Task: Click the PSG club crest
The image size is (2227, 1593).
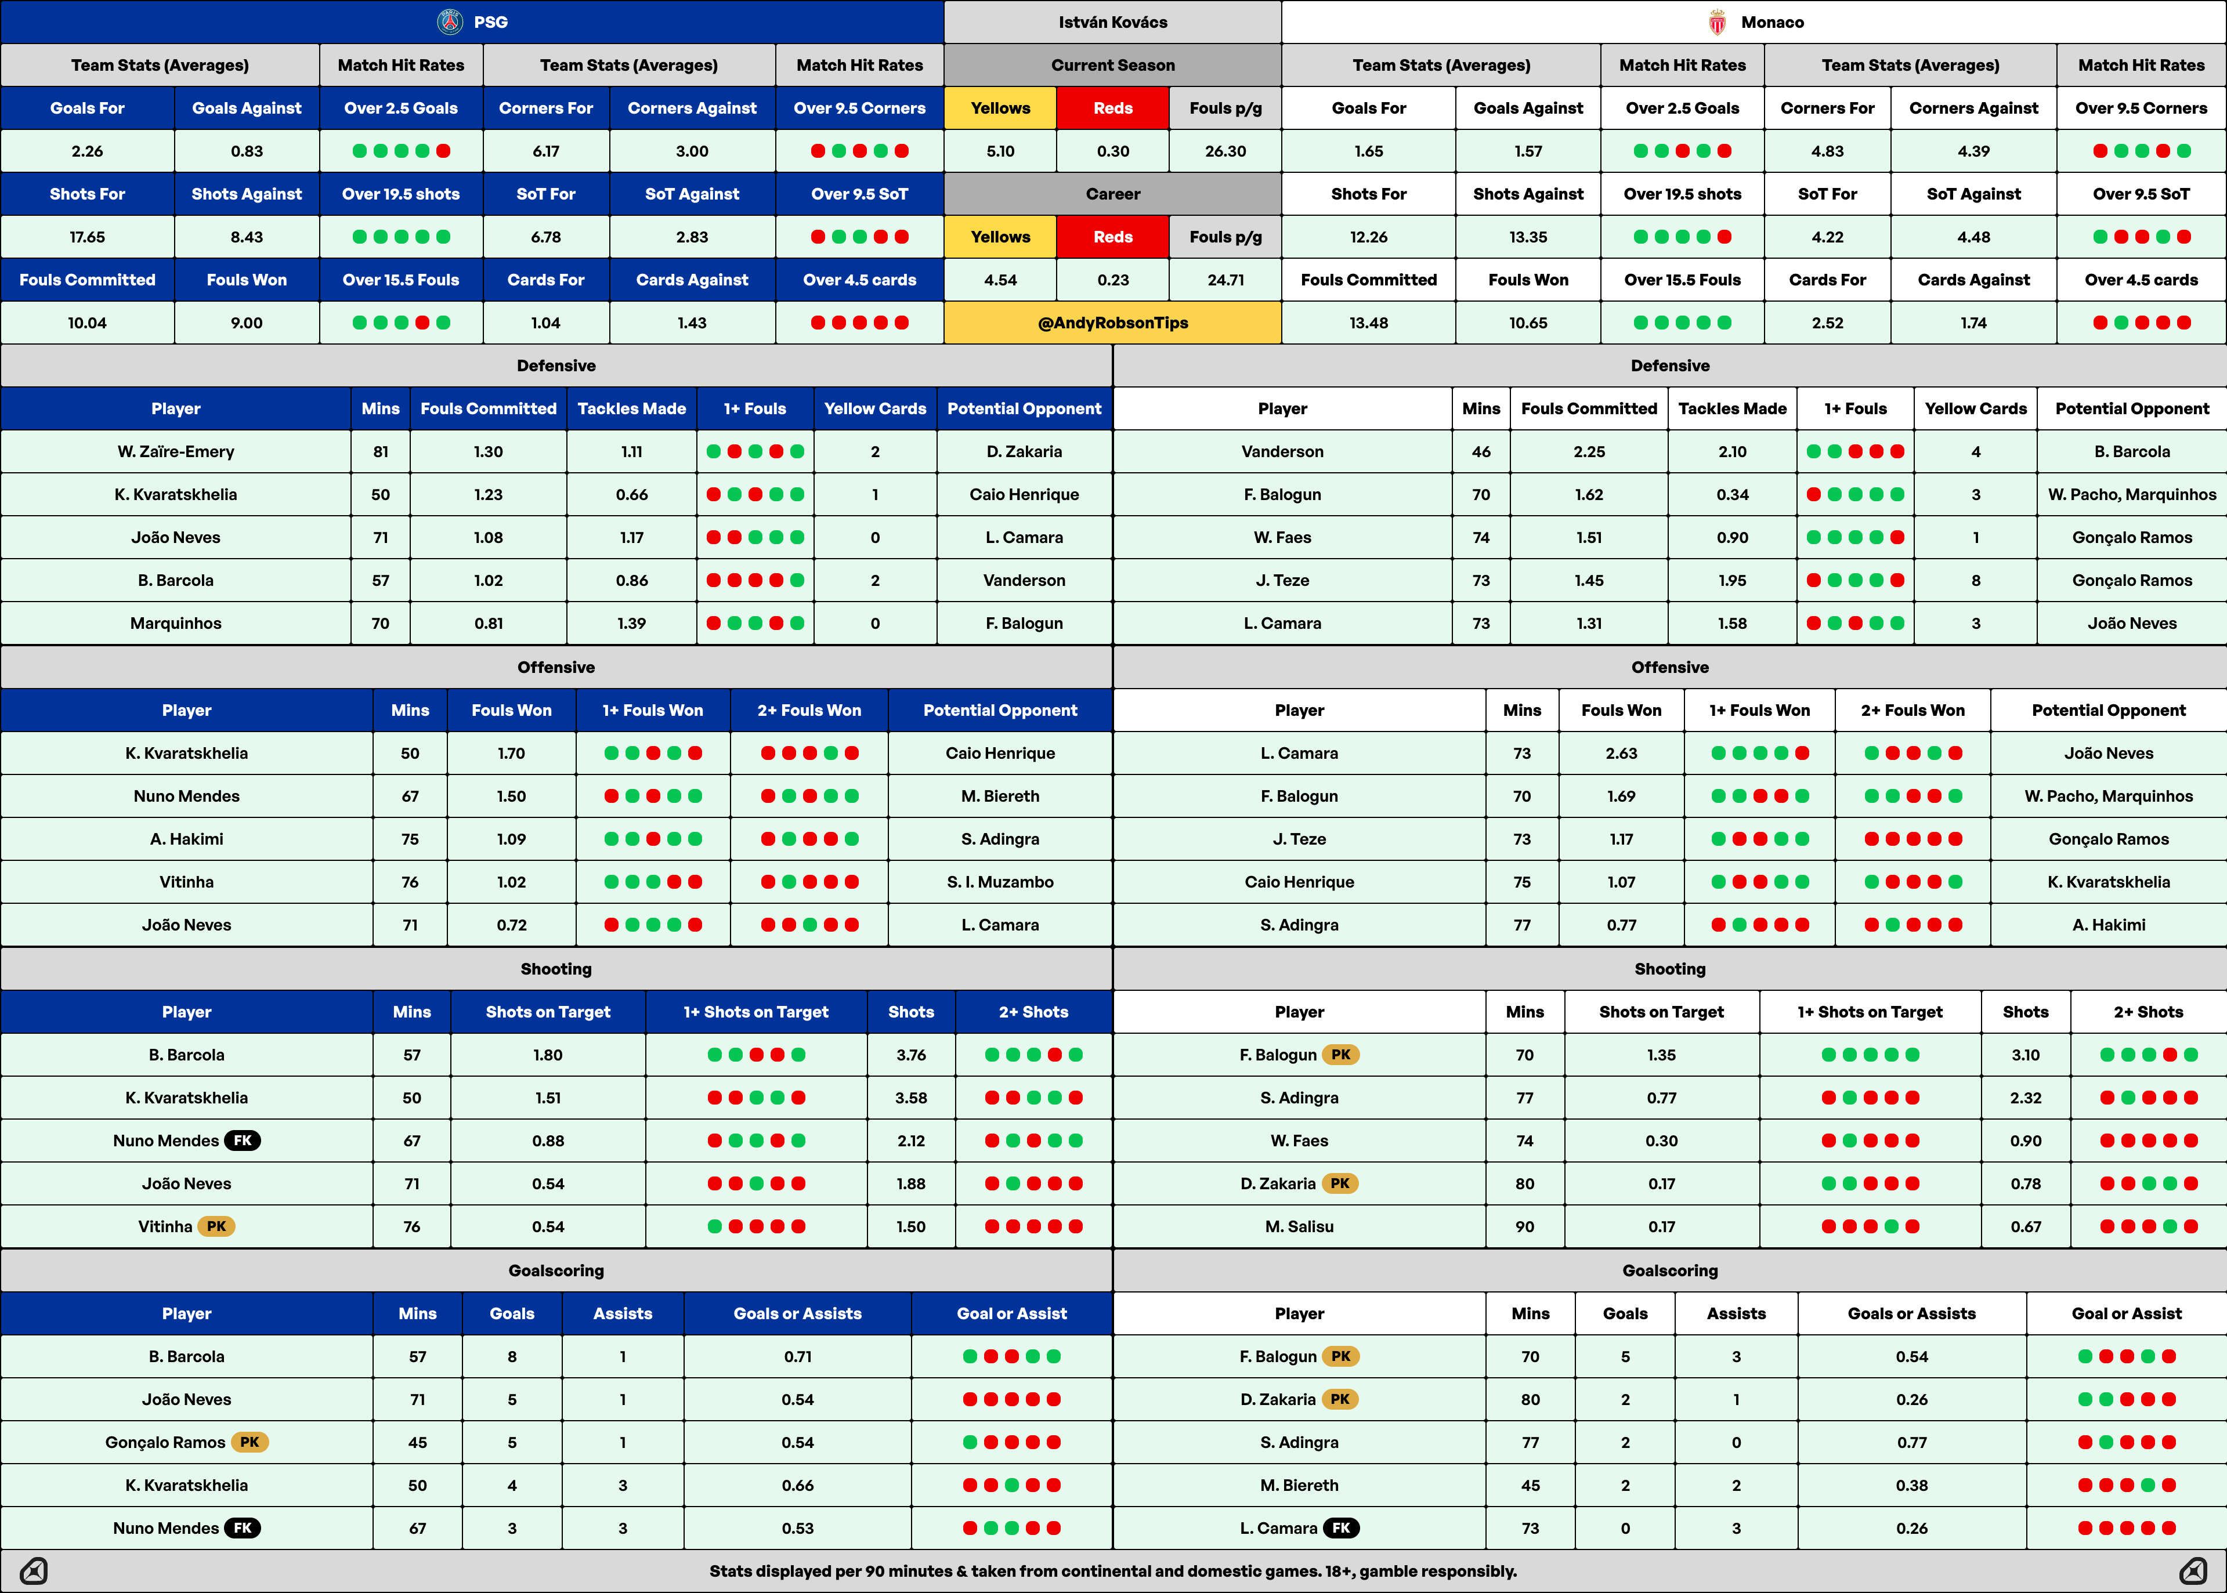Action: pos(449,21)
